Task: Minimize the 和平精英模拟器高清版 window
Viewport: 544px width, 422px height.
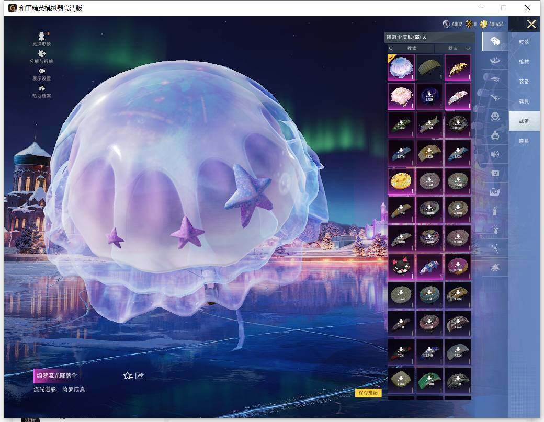Action: click(481, 8)
